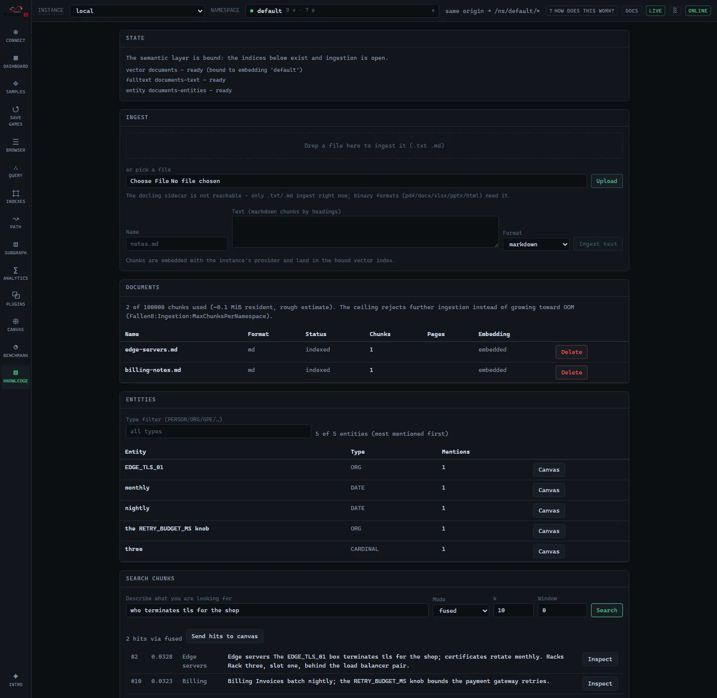This screenshot has width=717, height=698.
Task: Click the k value field showing 10
Action: [x=513, y=610]
